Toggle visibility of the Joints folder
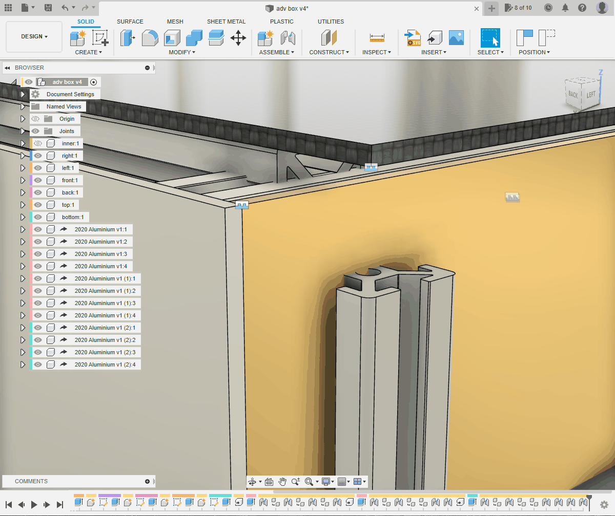This screenshot has width=615, height=516. pyautogui.click(x=35, y=131)
